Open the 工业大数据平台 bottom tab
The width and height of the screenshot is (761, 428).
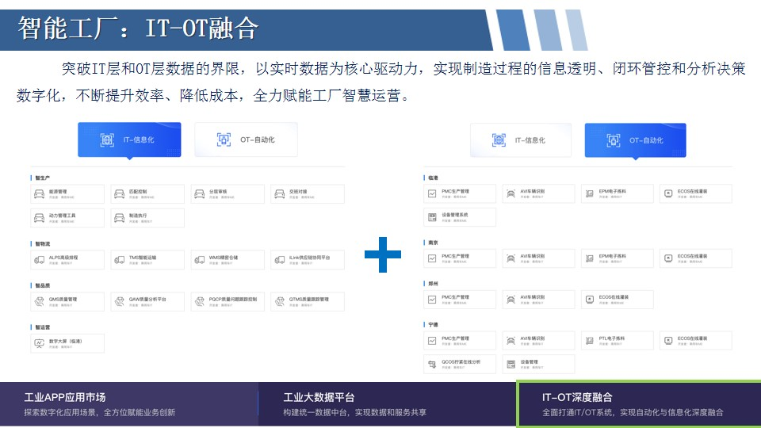[x=387, y=404]
